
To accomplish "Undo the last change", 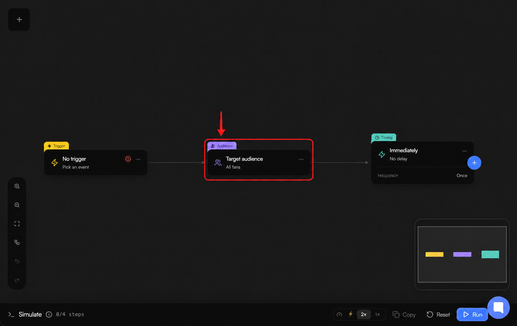I will click(x=17, y=261).
